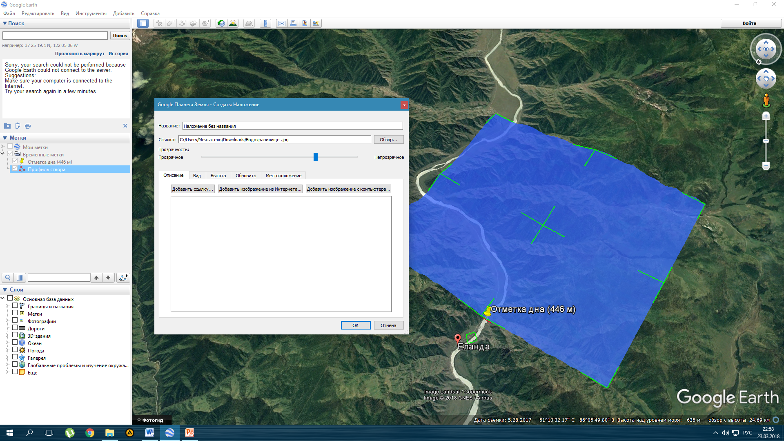Click the magnifier search icon below Places
The height and width of the screenshot is (441, 784).
pos(8,278)
